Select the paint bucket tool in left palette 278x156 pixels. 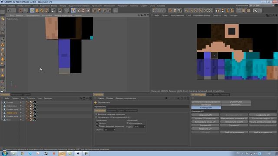[3, 59]
